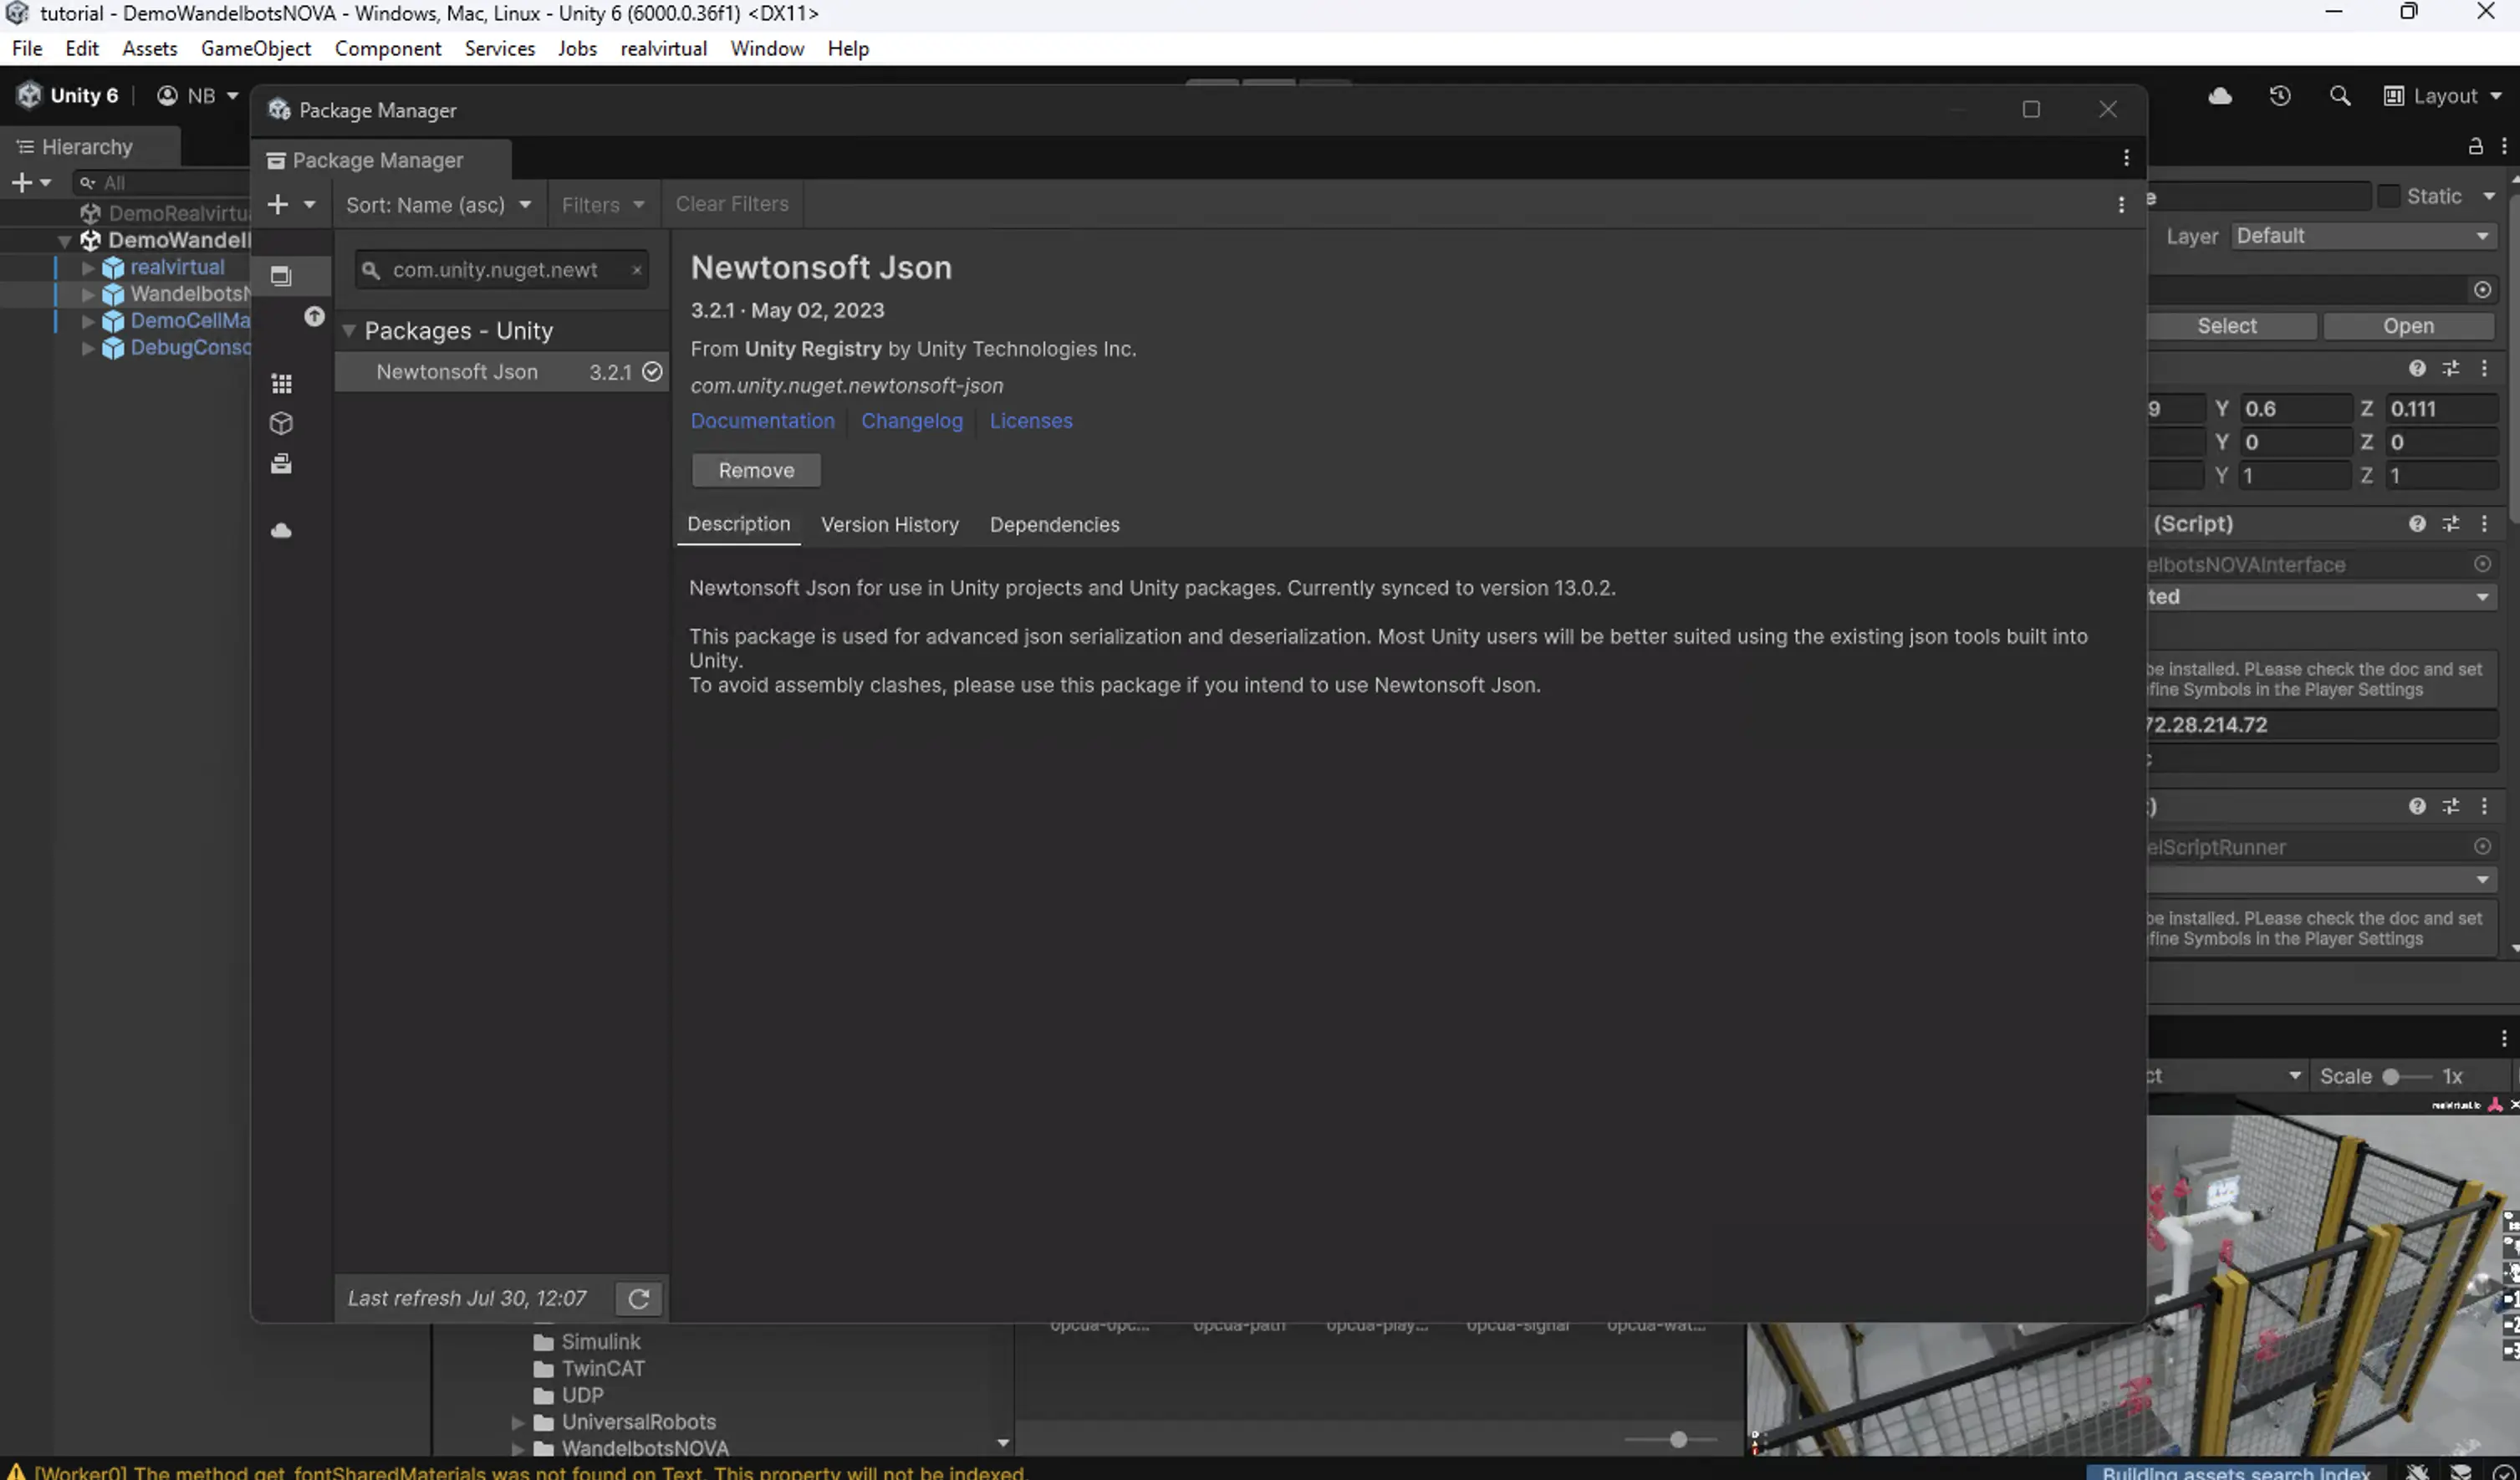Toggle the preset icon next to the Script component
The height and width of the screenshot is (1480, 2520).
tap(2451, 523)
